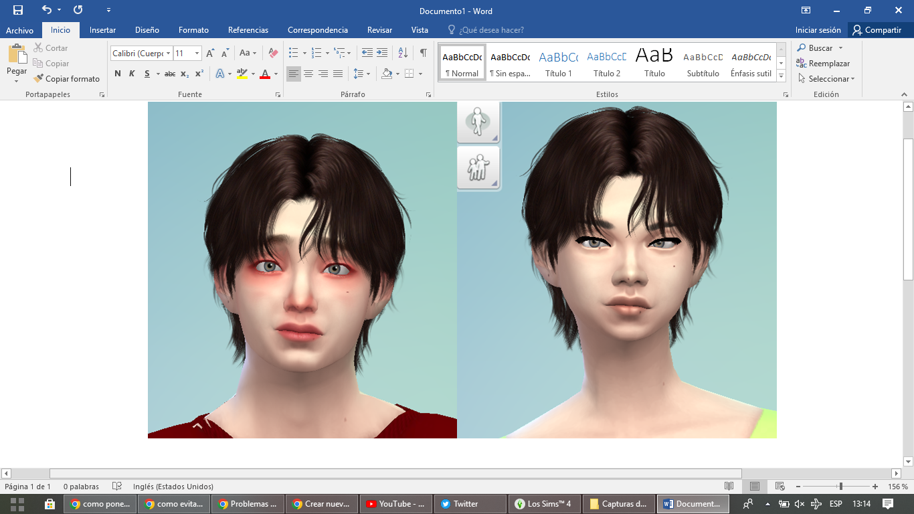The image size is (914, 514).
Task: Open the Calibri font name dropdown
Action: pyautogui.click(x=167, y=54)
